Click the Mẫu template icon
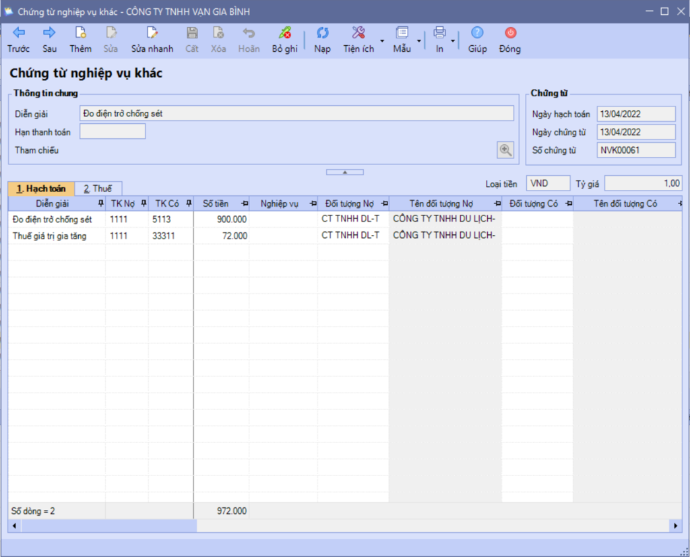Image resolution: width=690 pixels, height=557 pixels. click(x=402, y=40)
